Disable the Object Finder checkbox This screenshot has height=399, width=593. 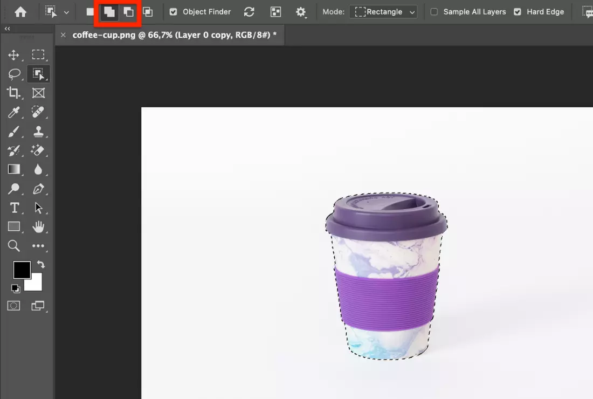173,12
